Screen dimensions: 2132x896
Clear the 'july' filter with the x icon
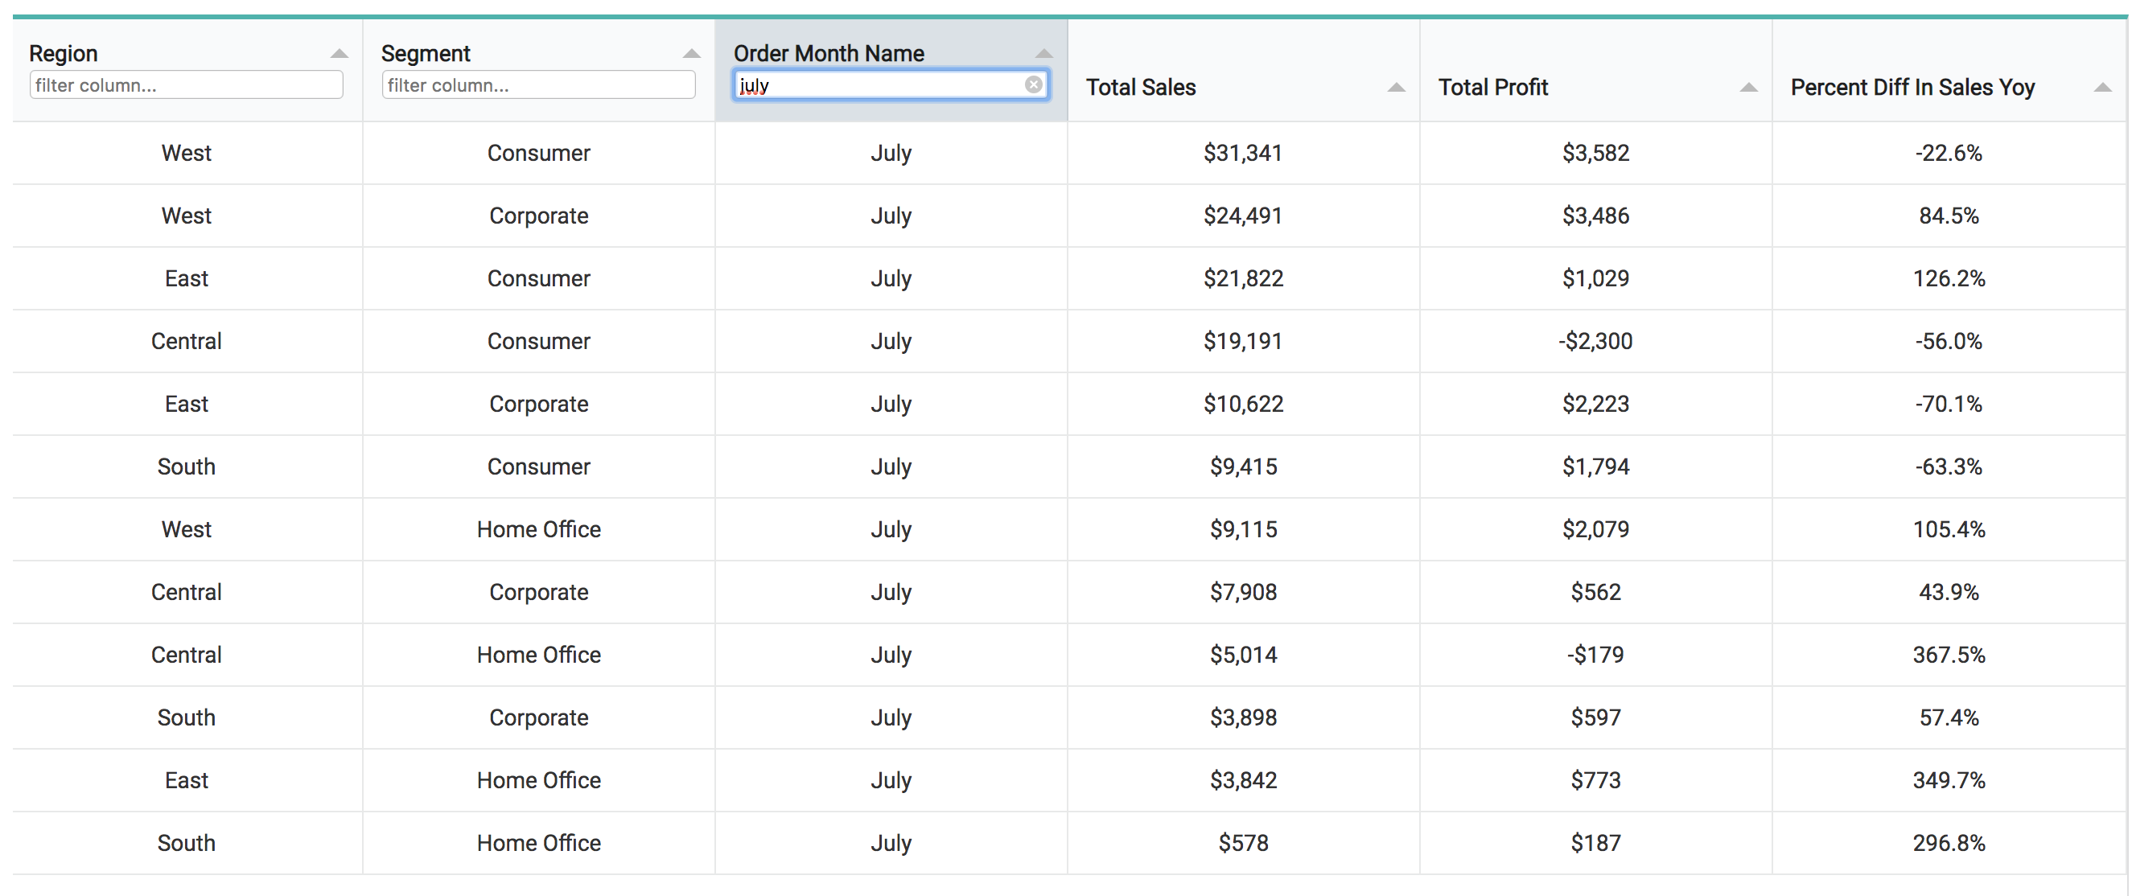pyautogui.click(x=1033, y=84)
